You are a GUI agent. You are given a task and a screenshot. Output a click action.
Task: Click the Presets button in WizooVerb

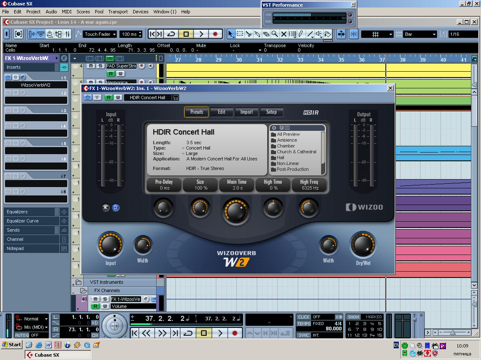[x=197, y=112]
